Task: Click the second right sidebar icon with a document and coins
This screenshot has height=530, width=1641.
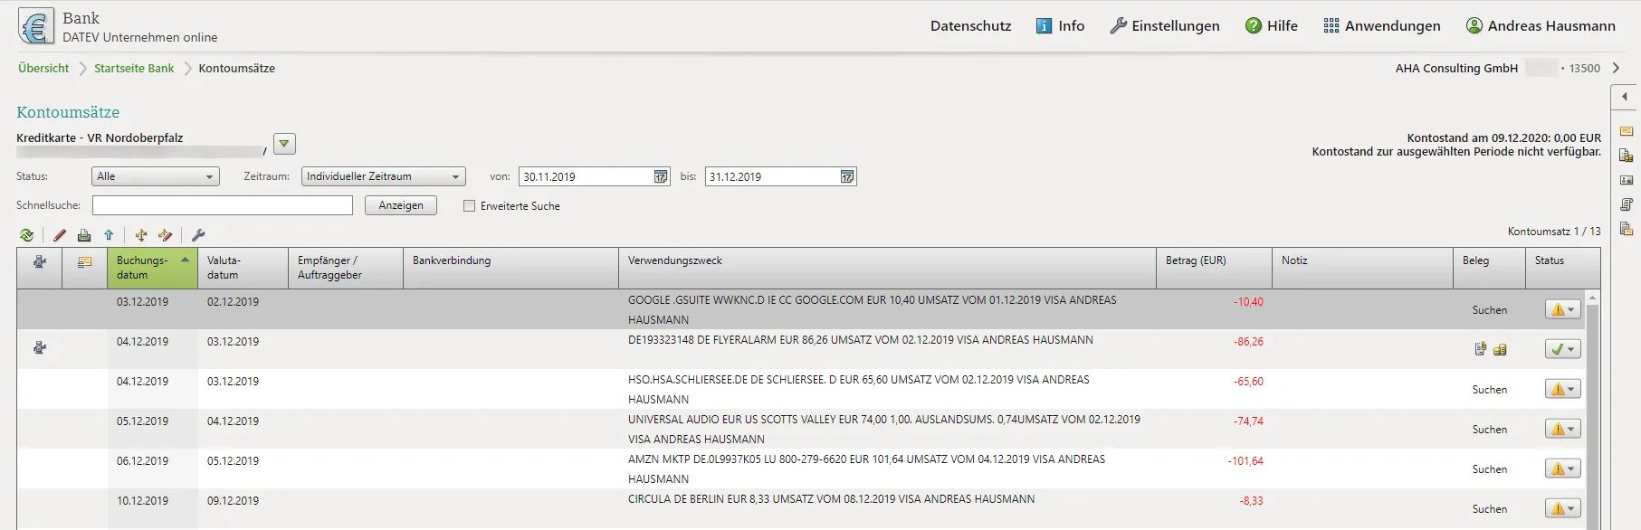Action: pos(1627,156)
